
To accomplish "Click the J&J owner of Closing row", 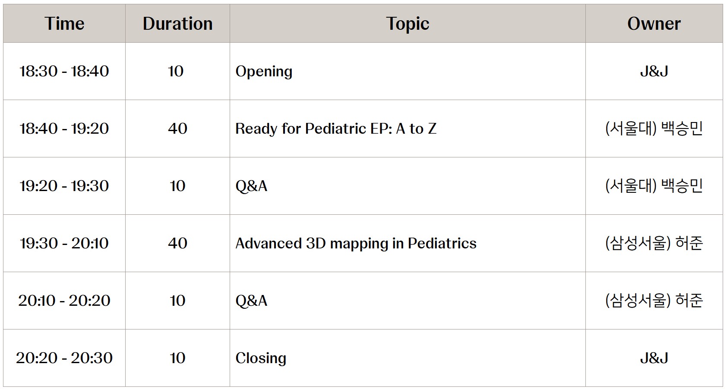I will click(654, 358).
